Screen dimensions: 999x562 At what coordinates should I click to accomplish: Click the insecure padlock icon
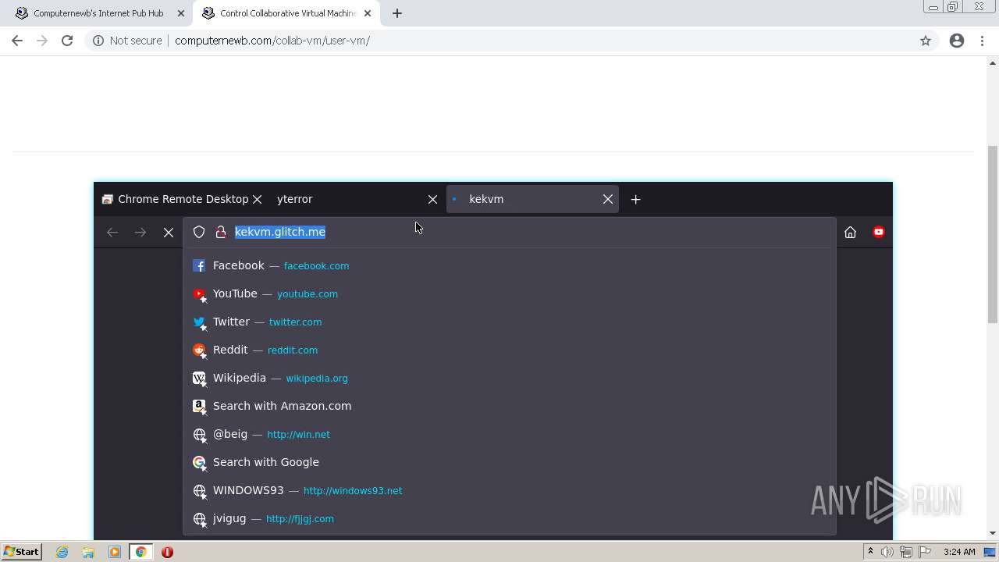(221, 232)
